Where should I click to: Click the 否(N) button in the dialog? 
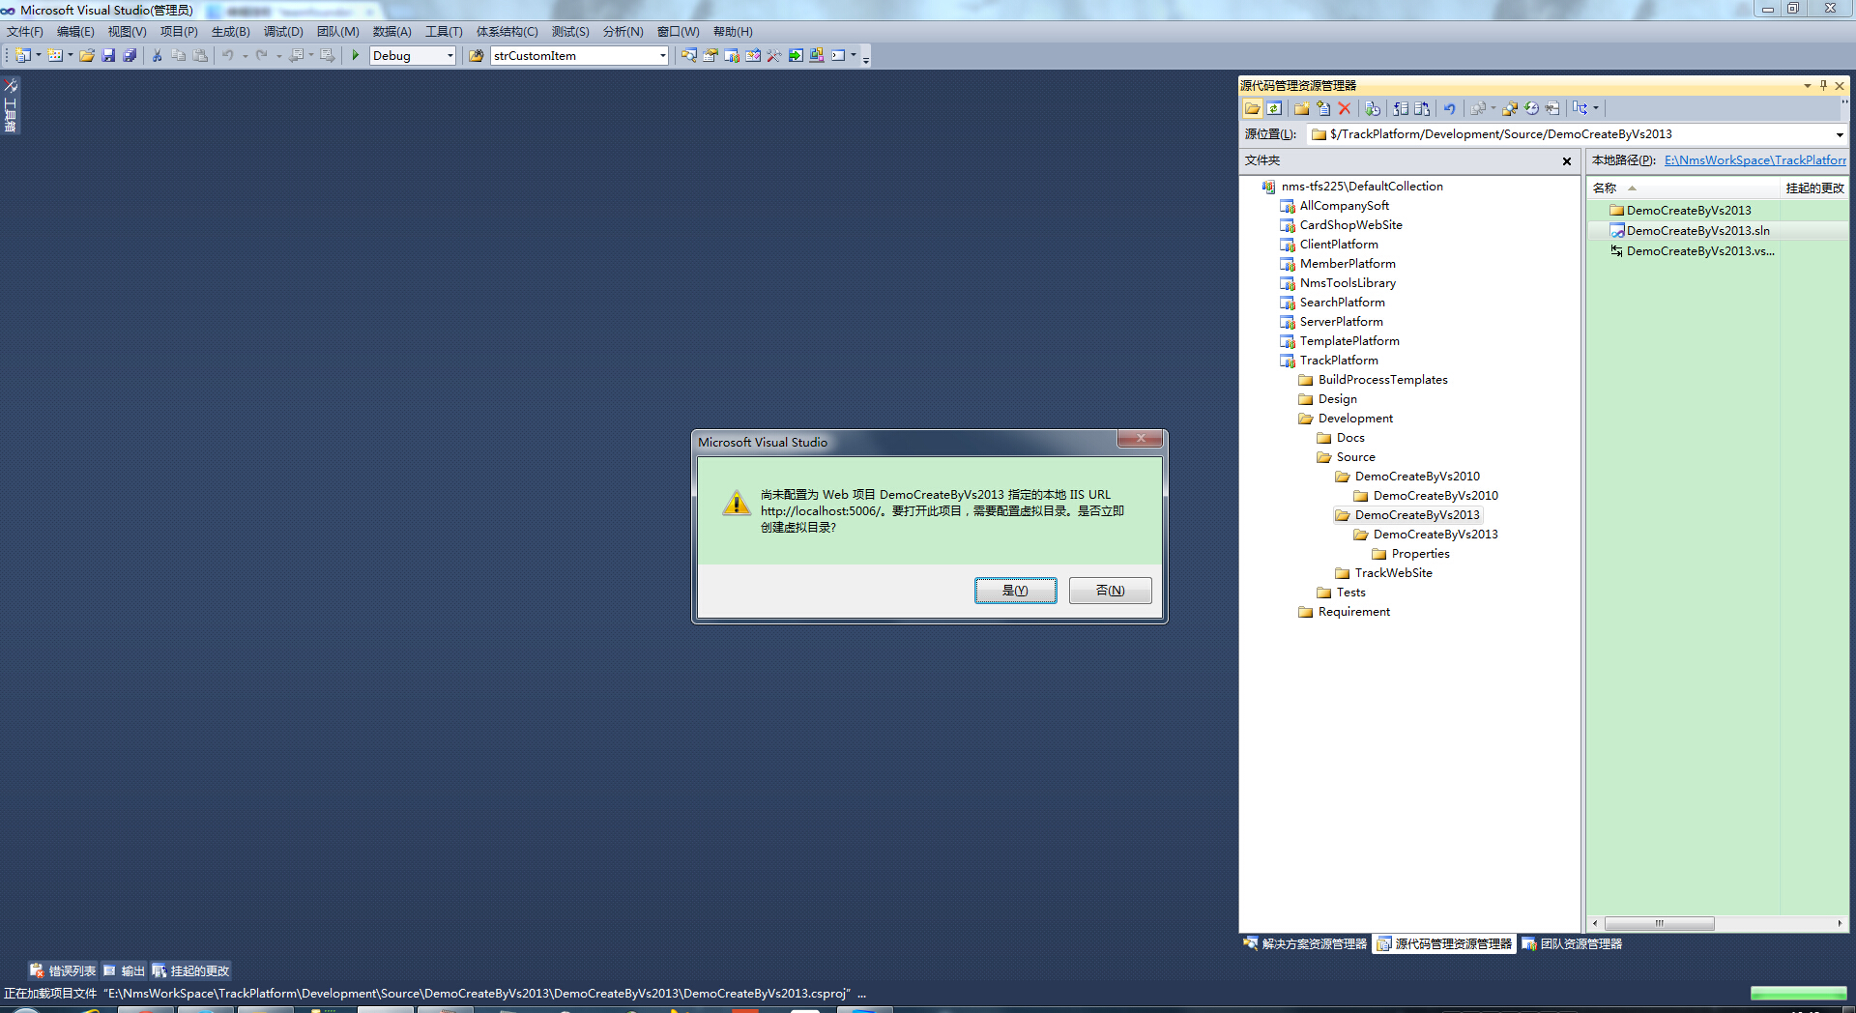coord(1110,591)
